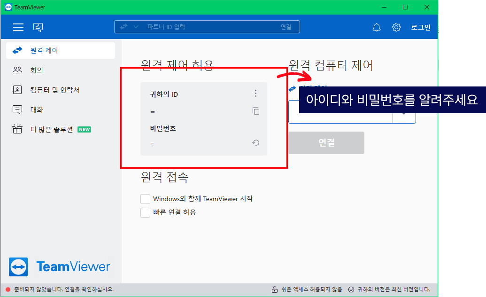This screenshot has width=486, height=297.
Task: Click the connection mode arrows in search bar
Action: tap(123, 27)
